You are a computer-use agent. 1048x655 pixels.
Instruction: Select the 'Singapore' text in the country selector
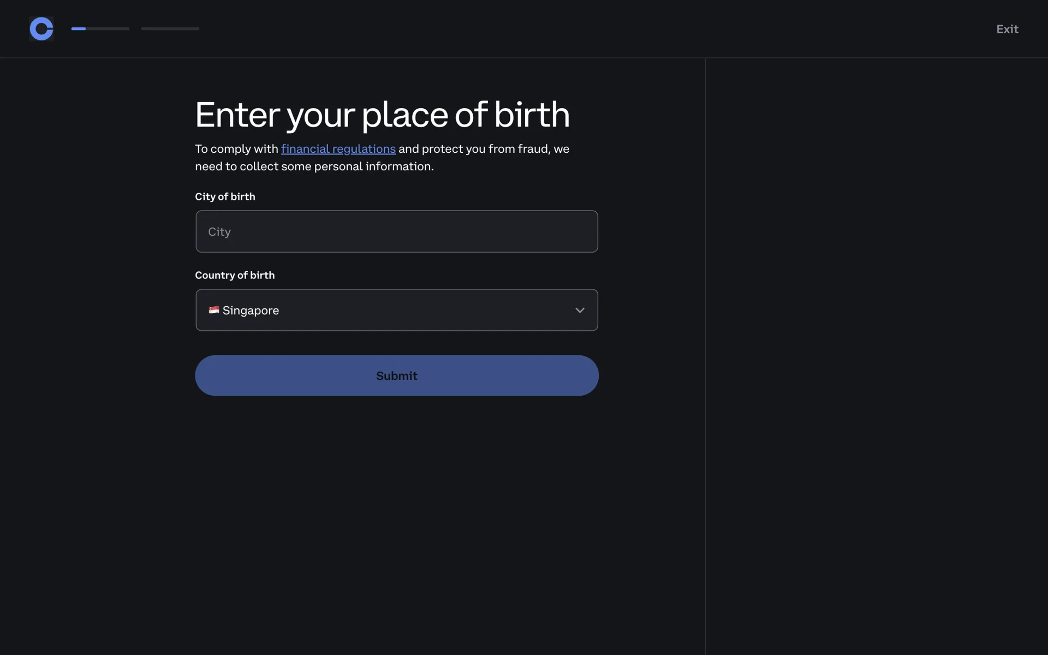pyautogui.click(x=251, y=311)
